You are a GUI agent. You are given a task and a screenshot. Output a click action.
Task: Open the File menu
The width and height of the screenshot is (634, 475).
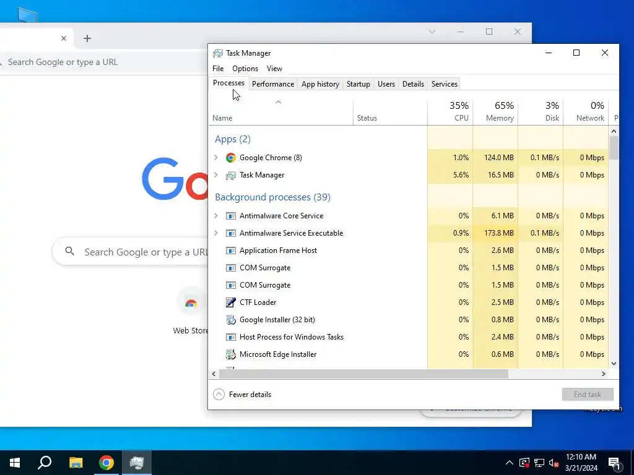click(x=218, y=68)
